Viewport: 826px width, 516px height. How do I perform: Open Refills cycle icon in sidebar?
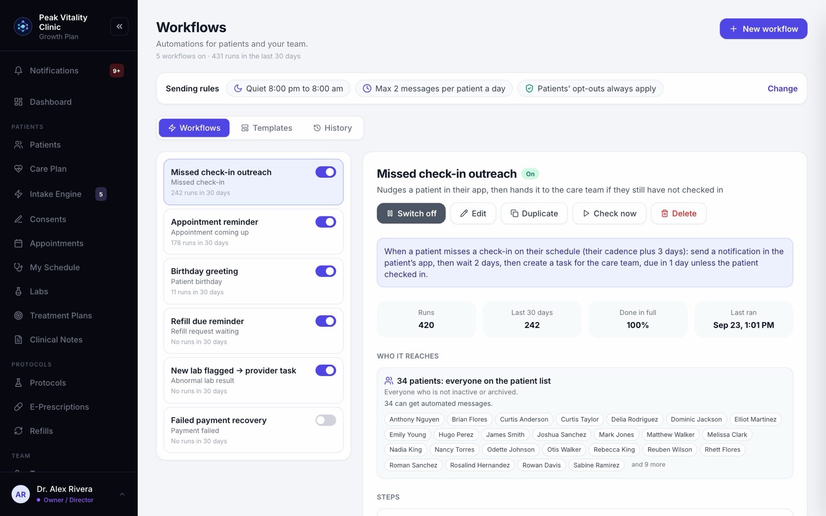click(19, 431)
